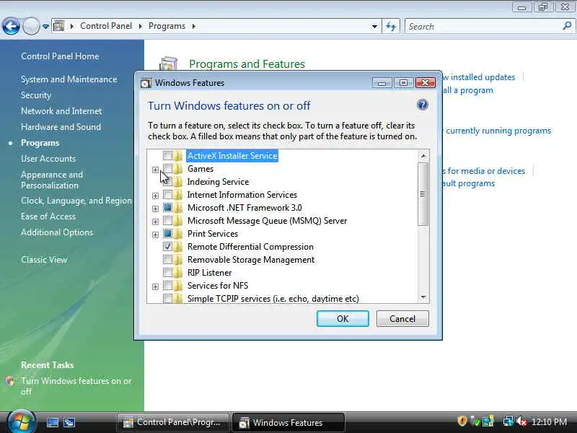Toggle the Games checkbox

tap(167, 169)
